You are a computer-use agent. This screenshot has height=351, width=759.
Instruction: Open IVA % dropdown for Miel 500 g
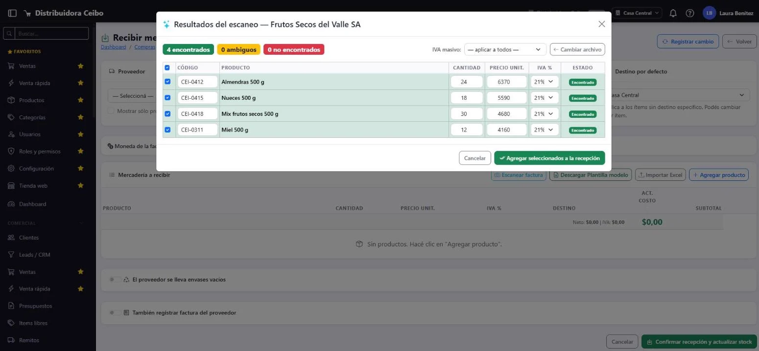click(x=545, y=130)
